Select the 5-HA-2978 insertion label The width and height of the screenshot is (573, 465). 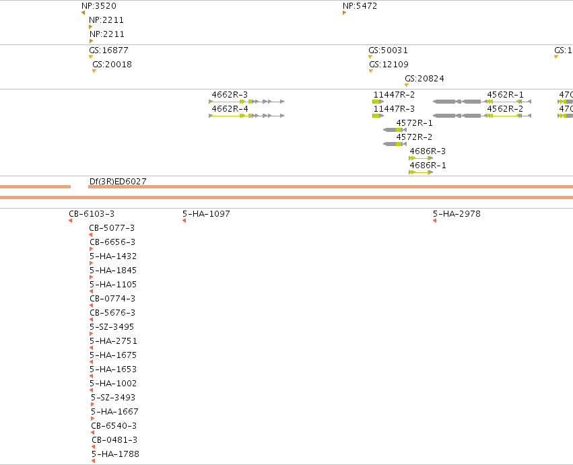click(457, 214)
